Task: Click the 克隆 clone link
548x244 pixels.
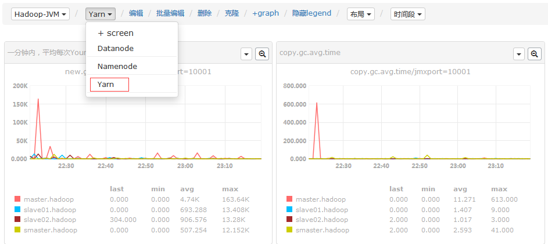Action: pyautogui.click(x=232, y=13)
